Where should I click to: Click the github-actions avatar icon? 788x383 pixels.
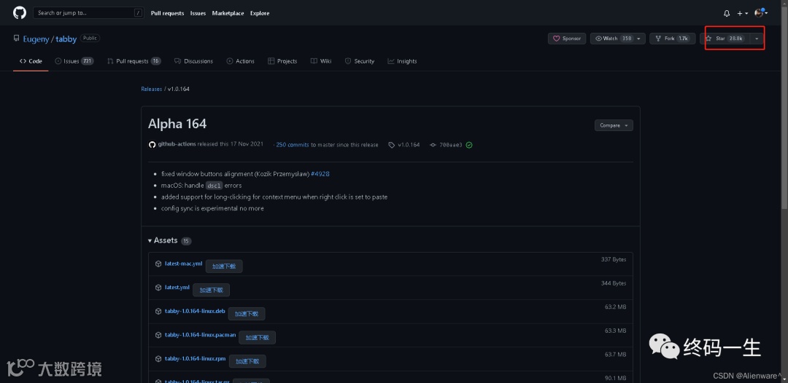(x=152, y=144)
